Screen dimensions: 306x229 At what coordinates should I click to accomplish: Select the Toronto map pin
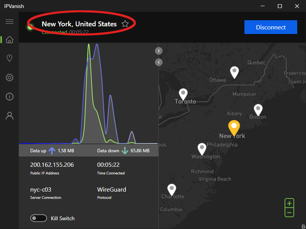[183, 94]
